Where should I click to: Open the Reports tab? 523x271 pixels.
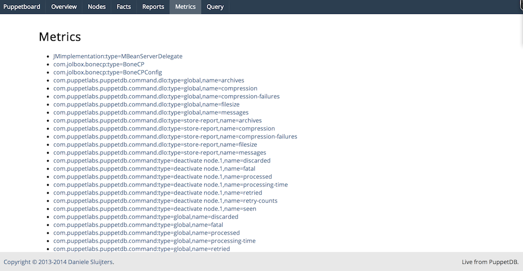(x=153, y=7)
